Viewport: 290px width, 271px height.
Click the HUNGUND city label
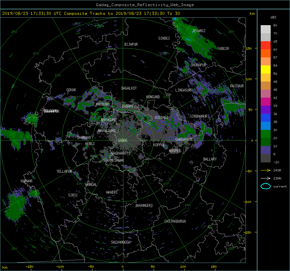pyautogui.click(x=153, y=97)
